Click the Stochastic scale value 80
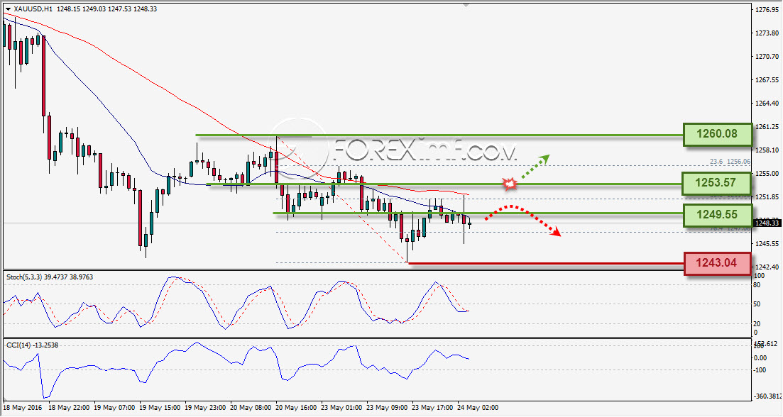 pyautogui.click(x=757, y=285)
